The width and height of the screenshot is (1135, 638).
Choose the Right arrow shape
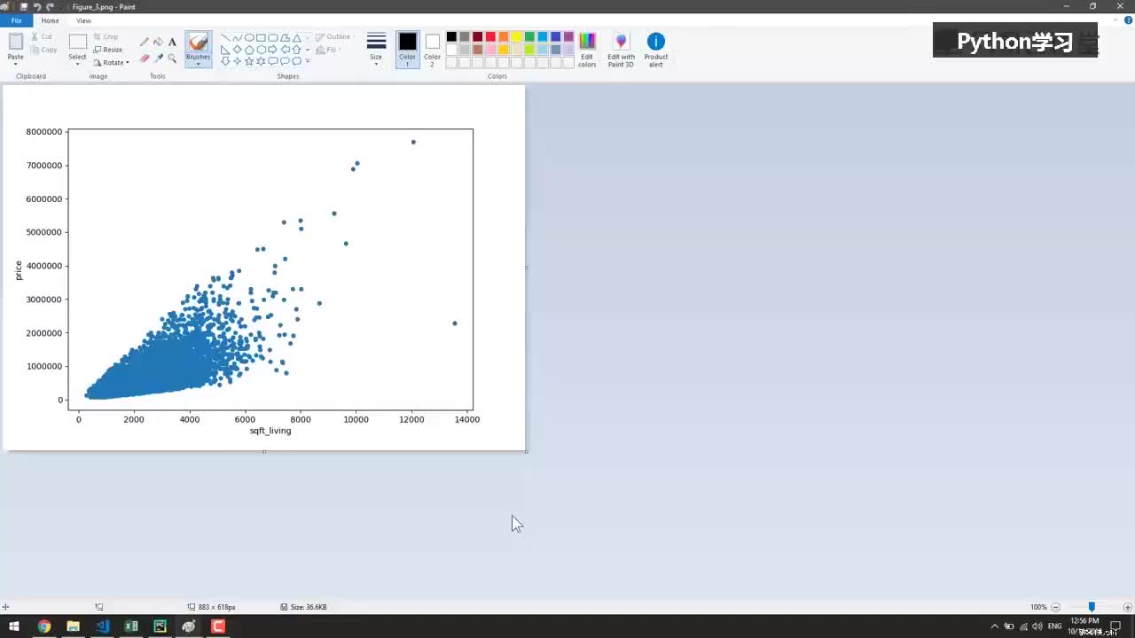click(x=273, y=50)
